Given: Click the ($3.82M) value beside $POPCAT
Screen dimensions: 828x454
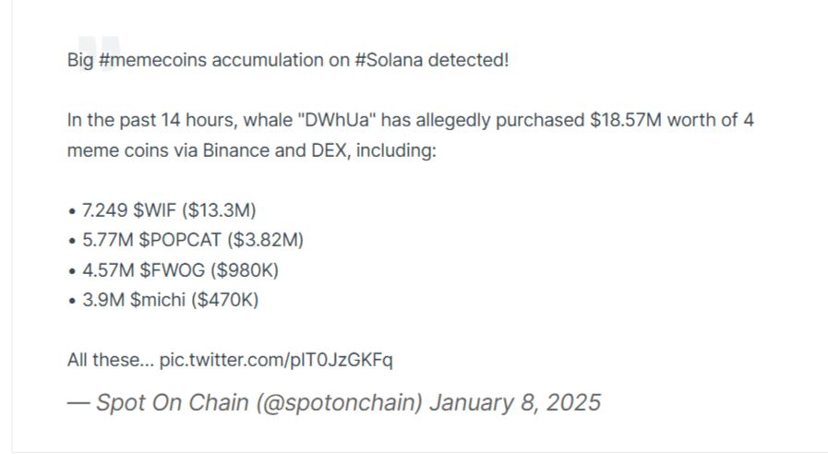Looking at the screenshot, I should click(266, 240).
